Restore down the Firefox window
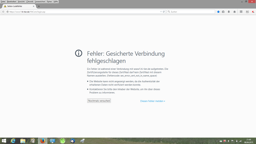This screenshot has width=256, height=144. [x=246, y=2]
